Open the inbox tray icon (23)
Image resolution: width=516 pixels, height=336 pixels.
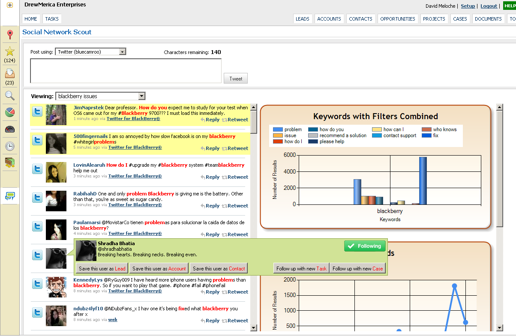pyautogui.click(x=9, y=74)
